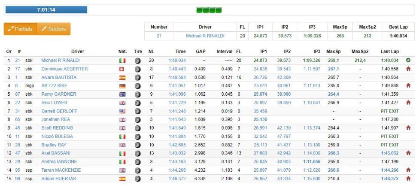Viewport: 419px width, 188px height.
Task: Click the Partials button
Action: [20, 29]
